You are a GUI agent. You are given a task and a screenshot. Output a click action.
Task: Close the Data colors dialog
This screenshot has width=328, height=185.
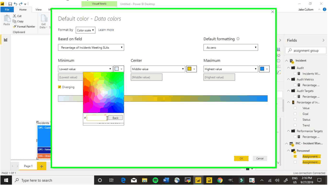tap(273, 12)
